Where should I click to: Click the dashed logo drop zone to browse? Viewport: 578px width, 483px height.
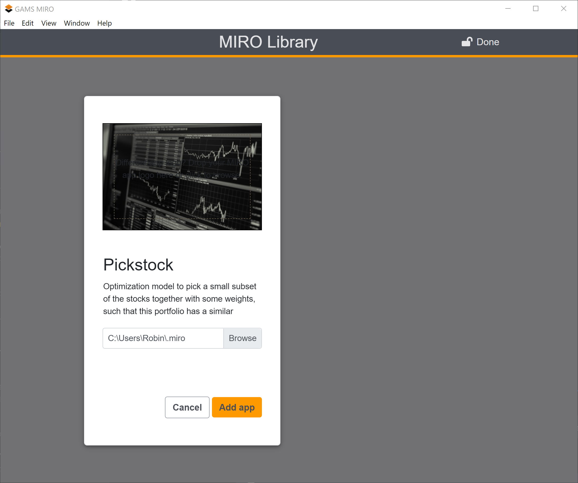tap(182, 177)
